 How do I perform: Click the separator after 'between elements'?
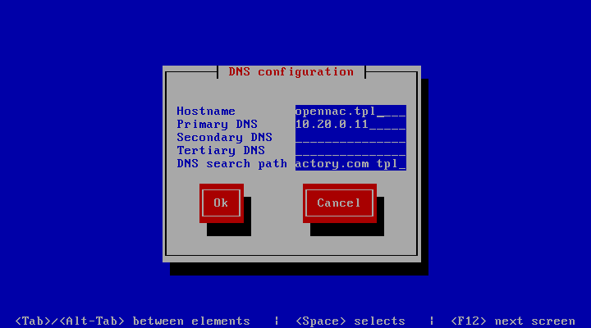277,321
